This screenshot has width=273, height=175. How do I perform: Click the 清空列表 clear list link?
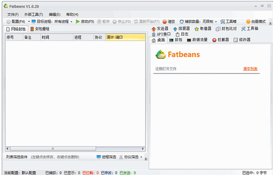point(251,68)
